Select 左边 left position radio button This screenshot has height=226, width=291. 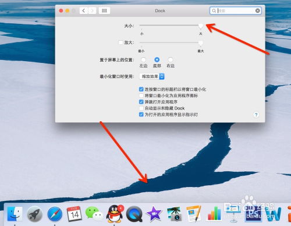coord(143,59)
